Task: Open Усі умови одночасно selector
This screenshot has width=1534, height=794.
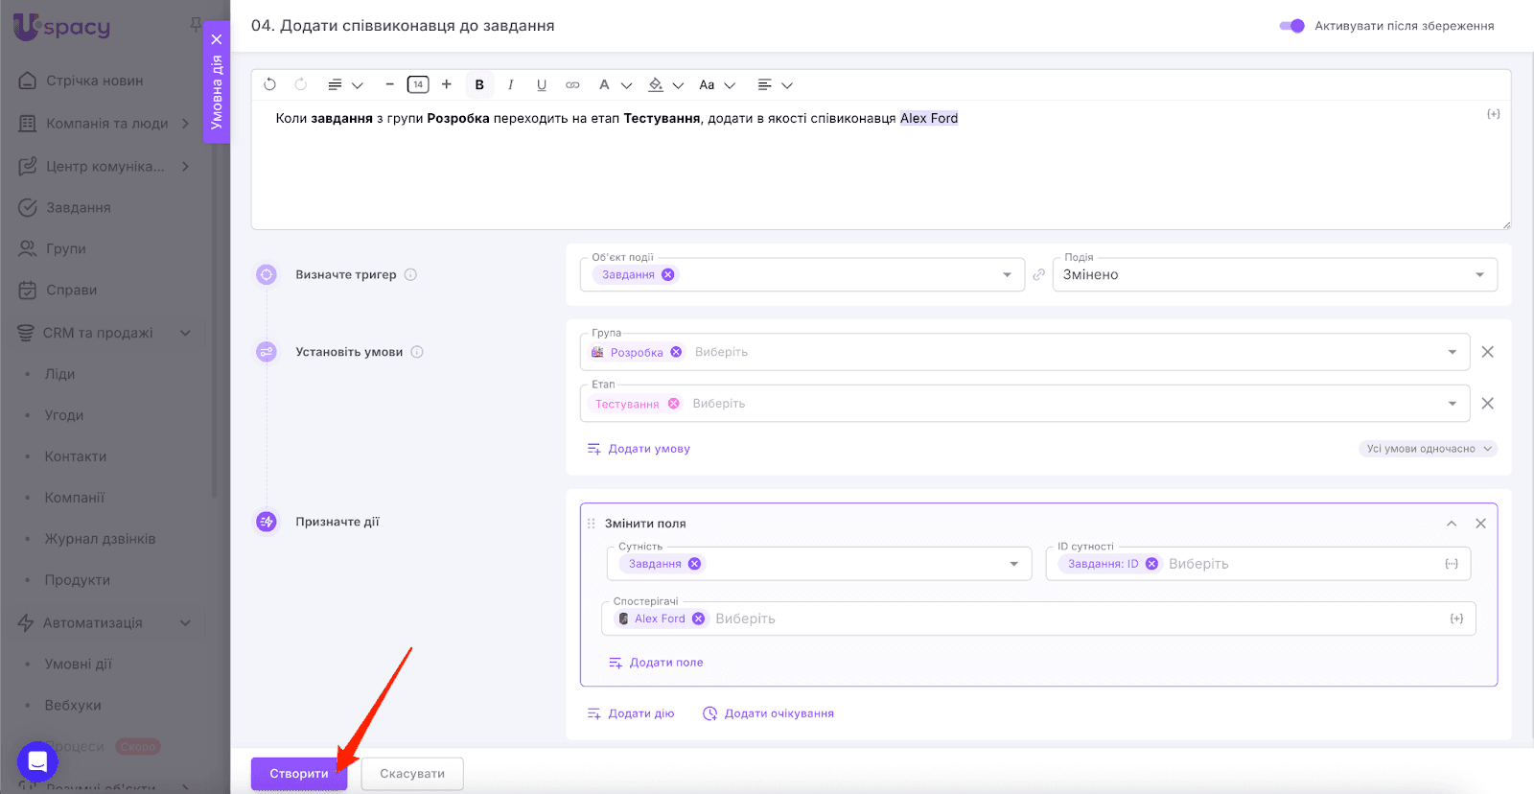Action: point(1427,449)
